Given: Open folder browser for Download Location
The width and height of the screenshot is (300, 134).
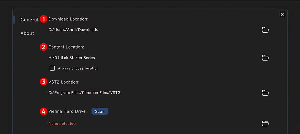Looking at the screenshot, I should click(x=265, y=30).
